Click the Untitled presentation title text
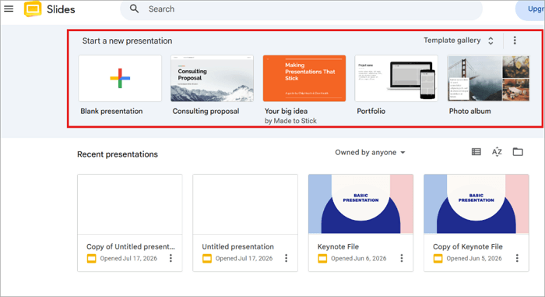545x297 pixels. pos(237,246)
